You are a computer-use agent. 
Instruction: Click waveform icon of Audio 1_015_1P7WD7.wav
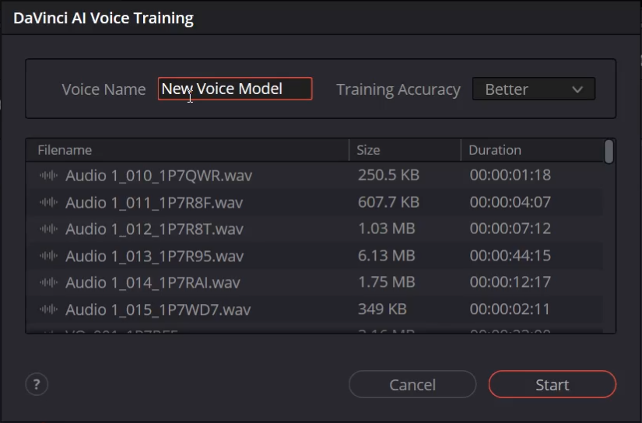coord(48,309)
